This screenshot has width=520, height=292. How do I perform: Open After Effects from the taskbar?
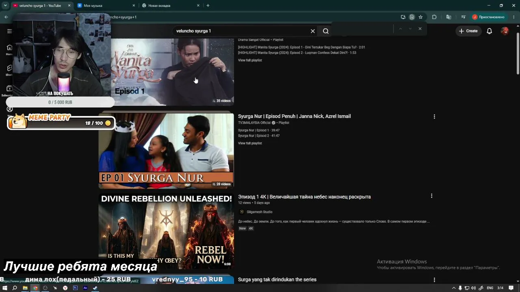click(x=85, y=288)
